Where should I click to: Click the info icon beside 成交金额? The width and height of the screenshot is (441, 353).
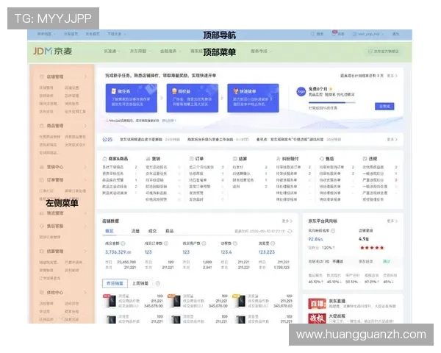(123, 243)
